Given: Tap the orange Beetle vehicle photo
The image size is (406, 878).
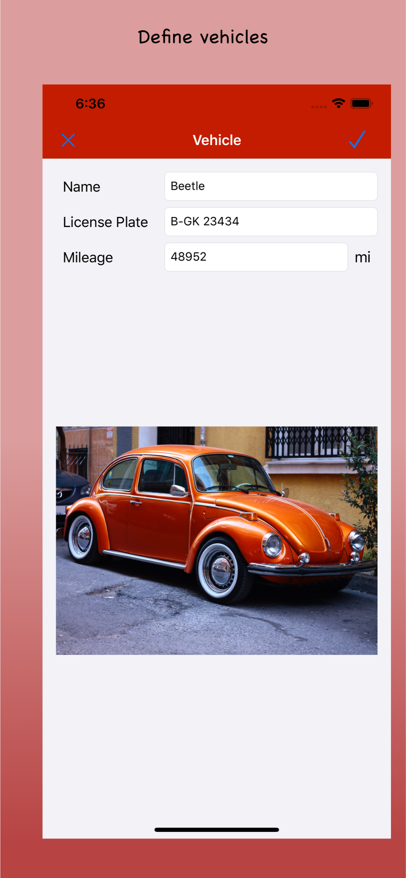Looking at the screenshot, I should coord(217,540).
